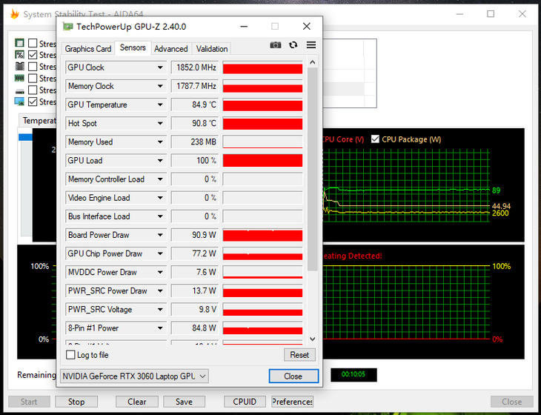Click the Hot Spot temperature value field
Image resolution: width=541 pixels, height=415 pixels.
pos(195,124)
